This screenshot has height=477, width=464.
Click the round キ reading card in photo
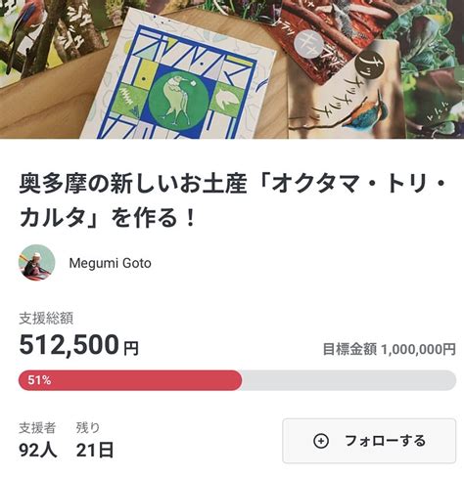coord(308,44)
